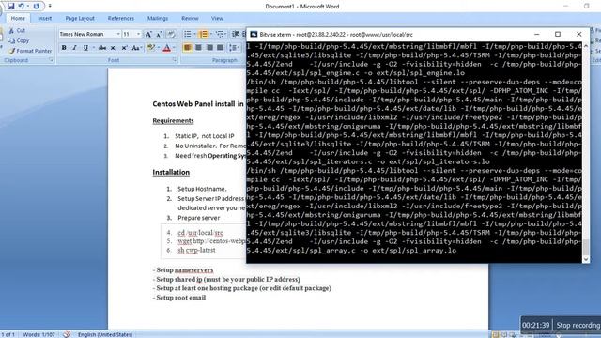
Task: Click the Clear Formatting icon
Action: (x=171, y=35)
